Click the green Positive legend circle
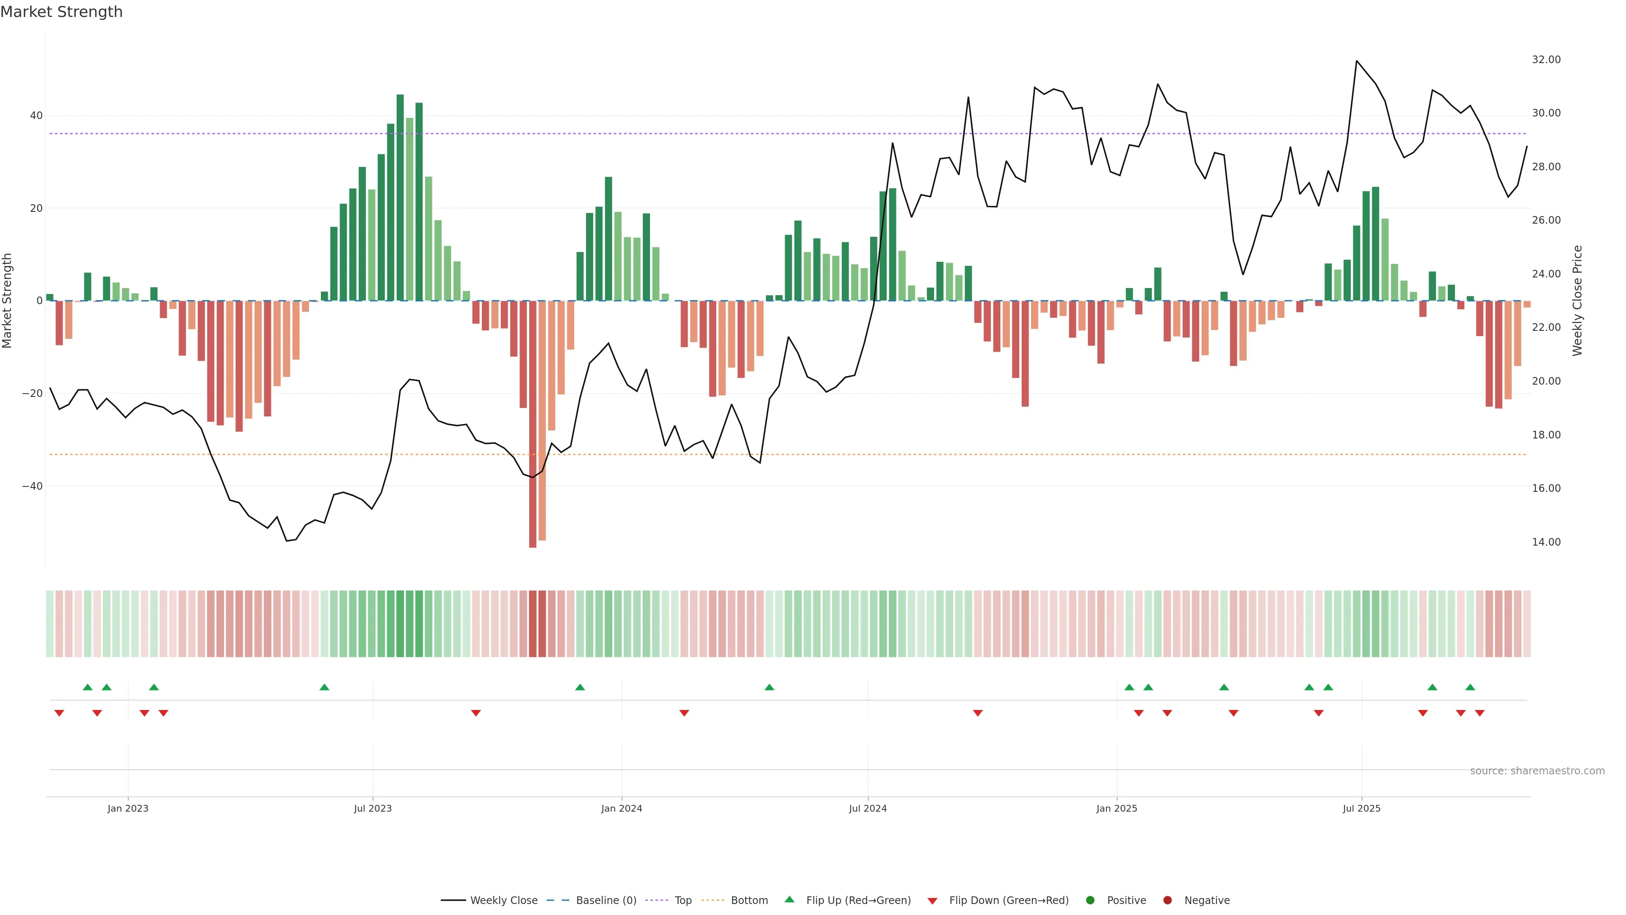The image size is (1626, 915). pyautogui.click(x=1090, y=900)
